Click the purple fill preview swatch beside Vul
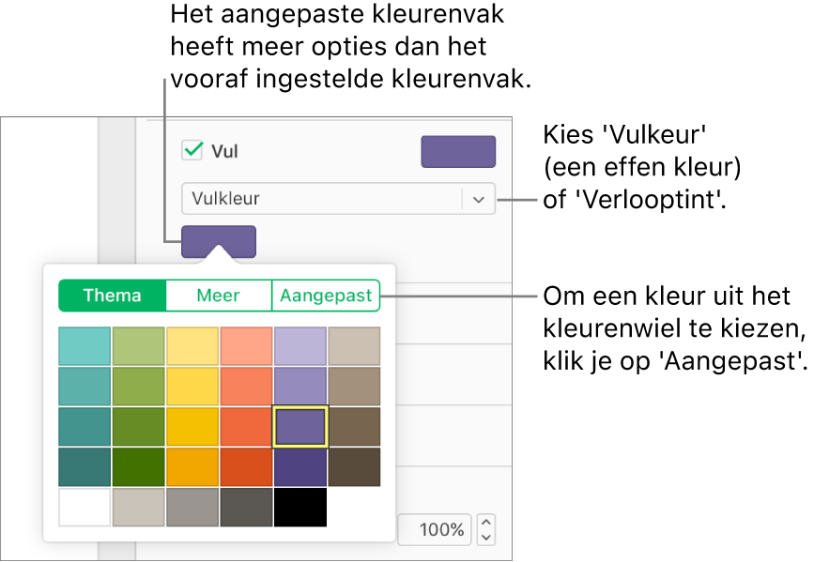Image resolution: width=814 pixels, height=562 pixels. click(458, 151)
